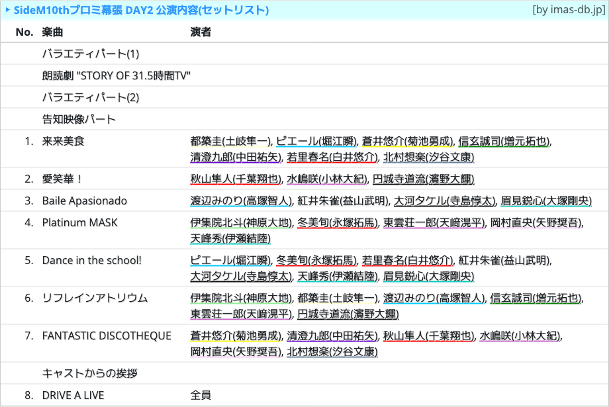Click song title FANTASTIC DISCOTHEQUE
This screenshot has height=407, width=609.
coord(107,336)
